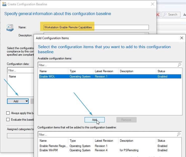186x157 pixels.
Task: Sort available items by the Latest Revision column
Action: [x=104, y=71]
